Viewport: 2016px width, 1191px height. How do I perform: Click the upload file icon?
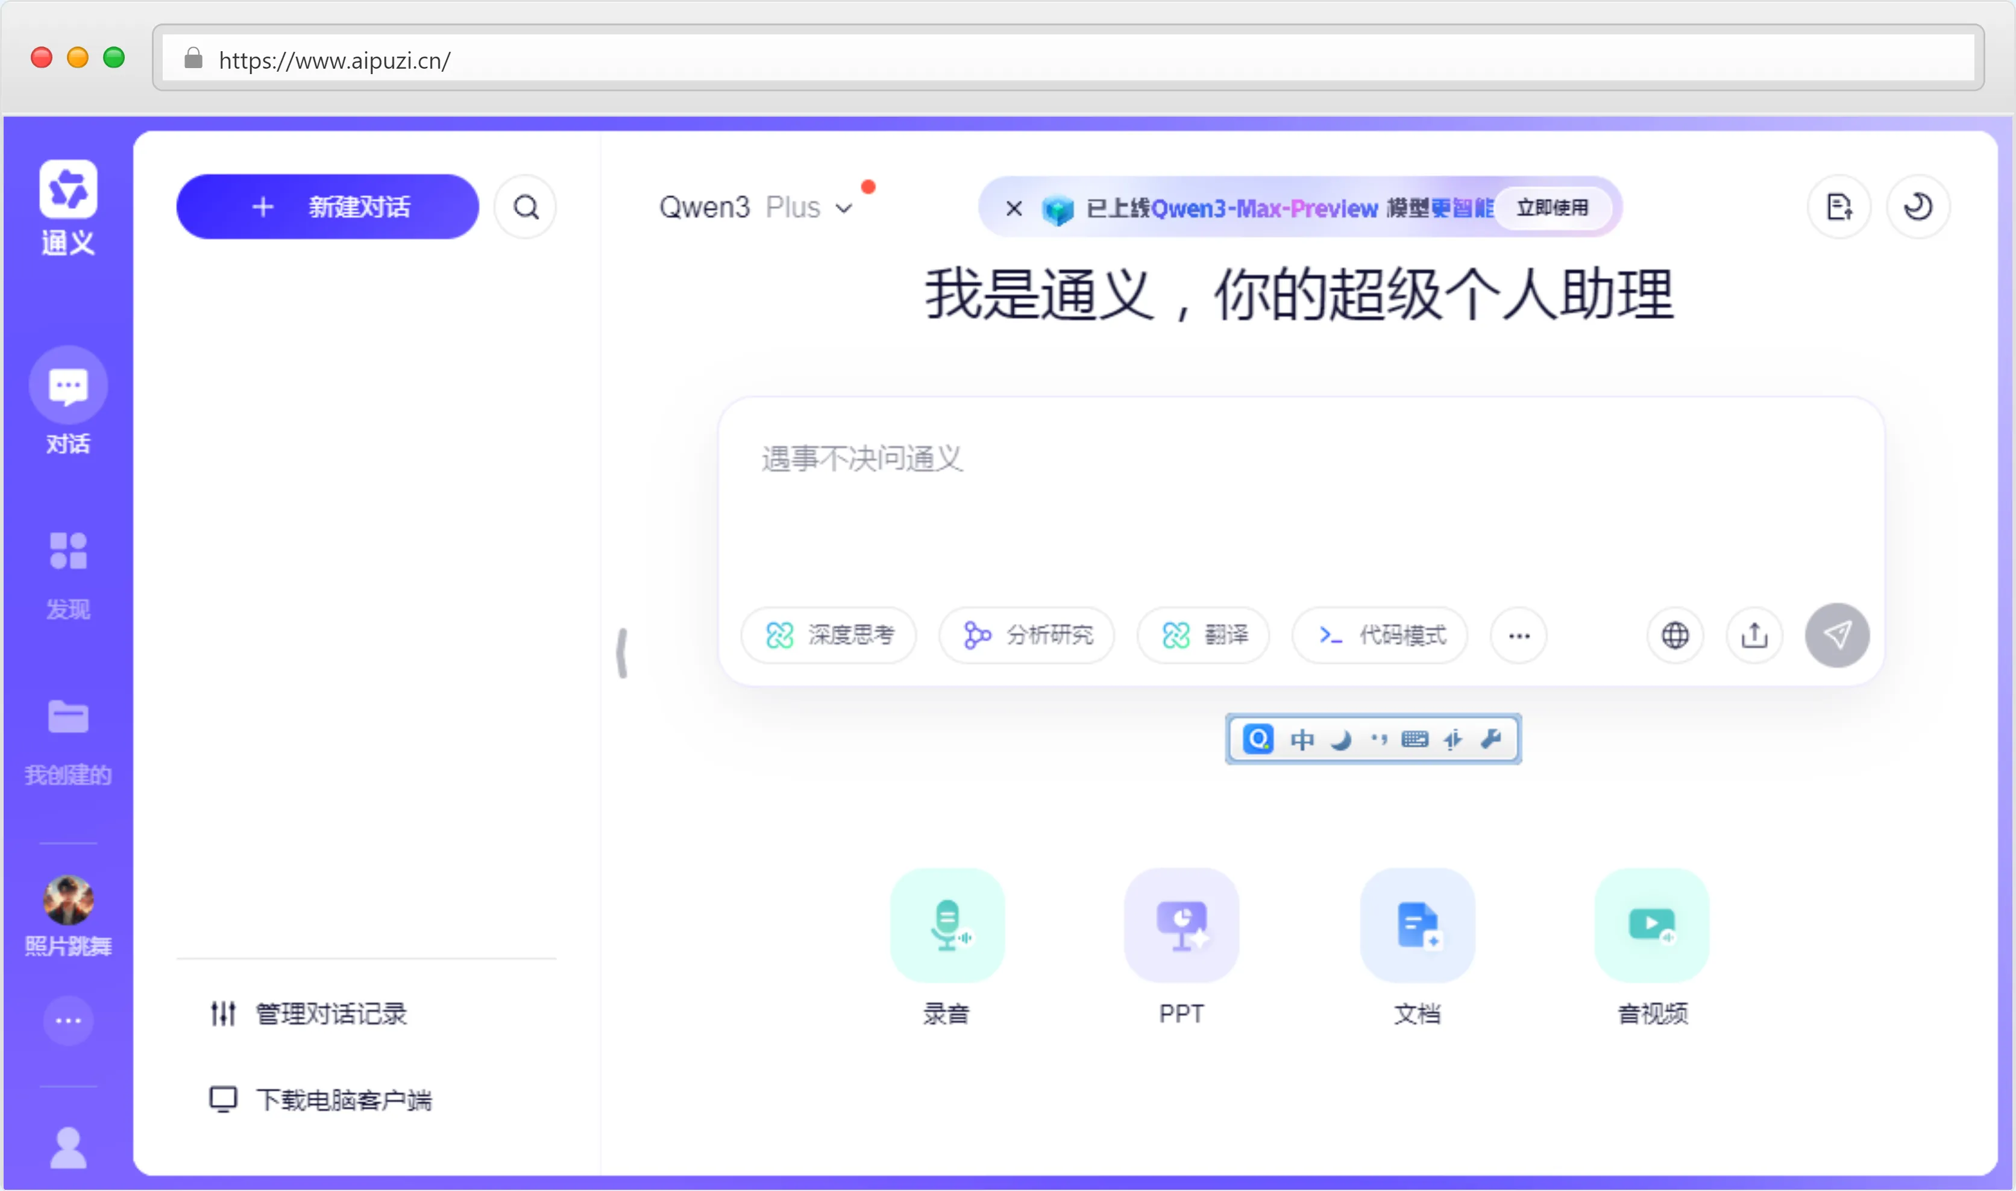pos(1754,636)
